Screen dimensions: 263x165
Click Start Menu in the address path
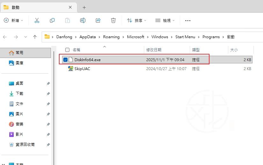click(185, 37)
